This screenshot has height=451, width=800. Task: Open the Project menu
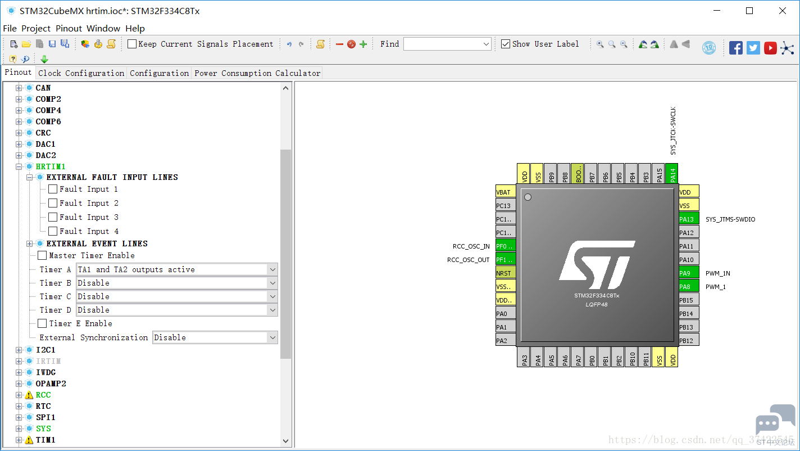coord(36,28)
